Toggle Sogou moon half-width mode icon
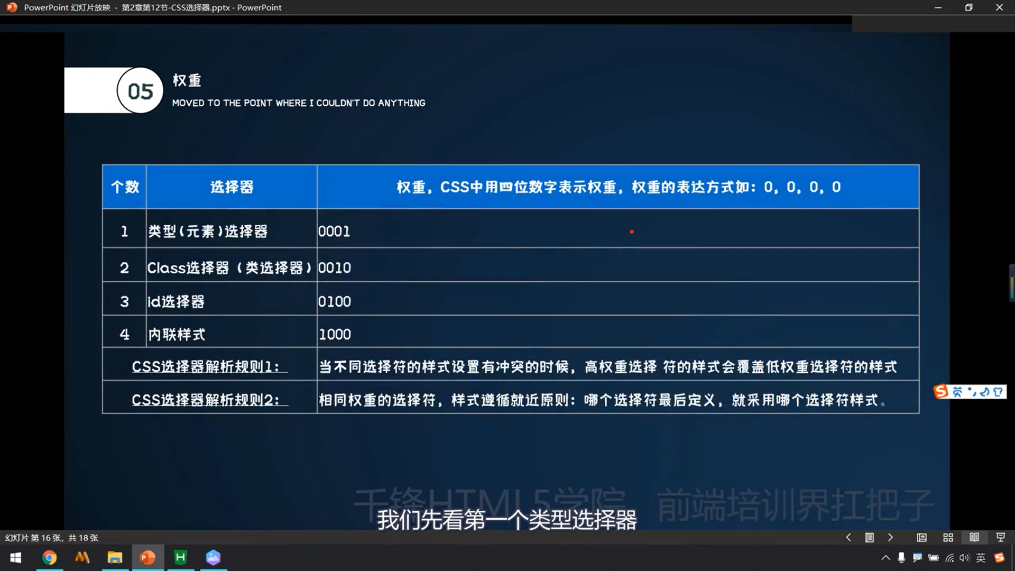Screen dimensions: 1015x571 (984, 392)
